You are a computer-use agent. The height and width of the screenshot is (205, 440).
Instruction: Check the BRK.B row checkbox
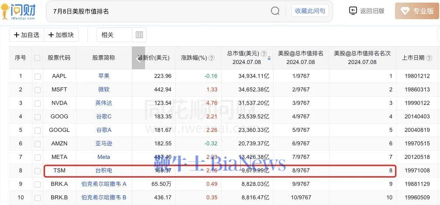[37, 198]
